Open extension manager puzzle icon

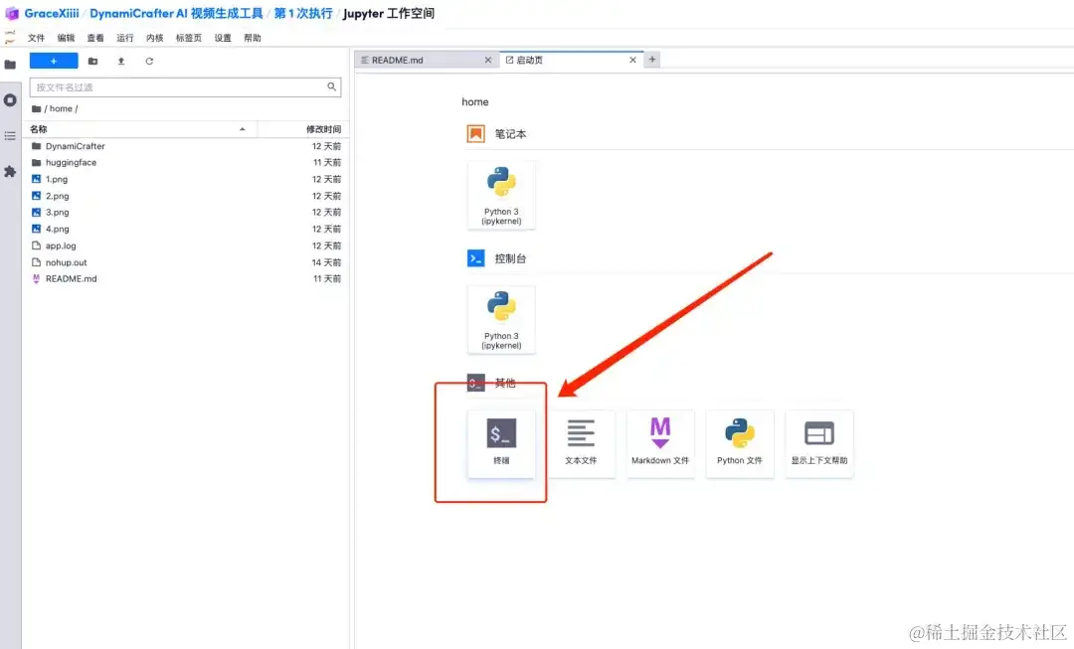pos(10,171)
